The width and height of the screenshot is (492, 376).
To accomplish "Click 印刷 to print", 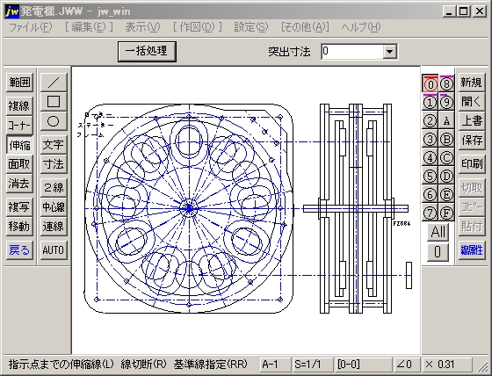I will click(472, 163).
